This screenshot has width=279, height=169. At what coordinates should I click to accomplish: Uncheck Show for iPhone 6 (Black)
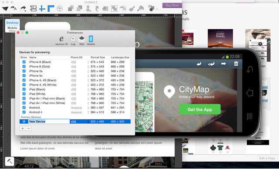24,62
